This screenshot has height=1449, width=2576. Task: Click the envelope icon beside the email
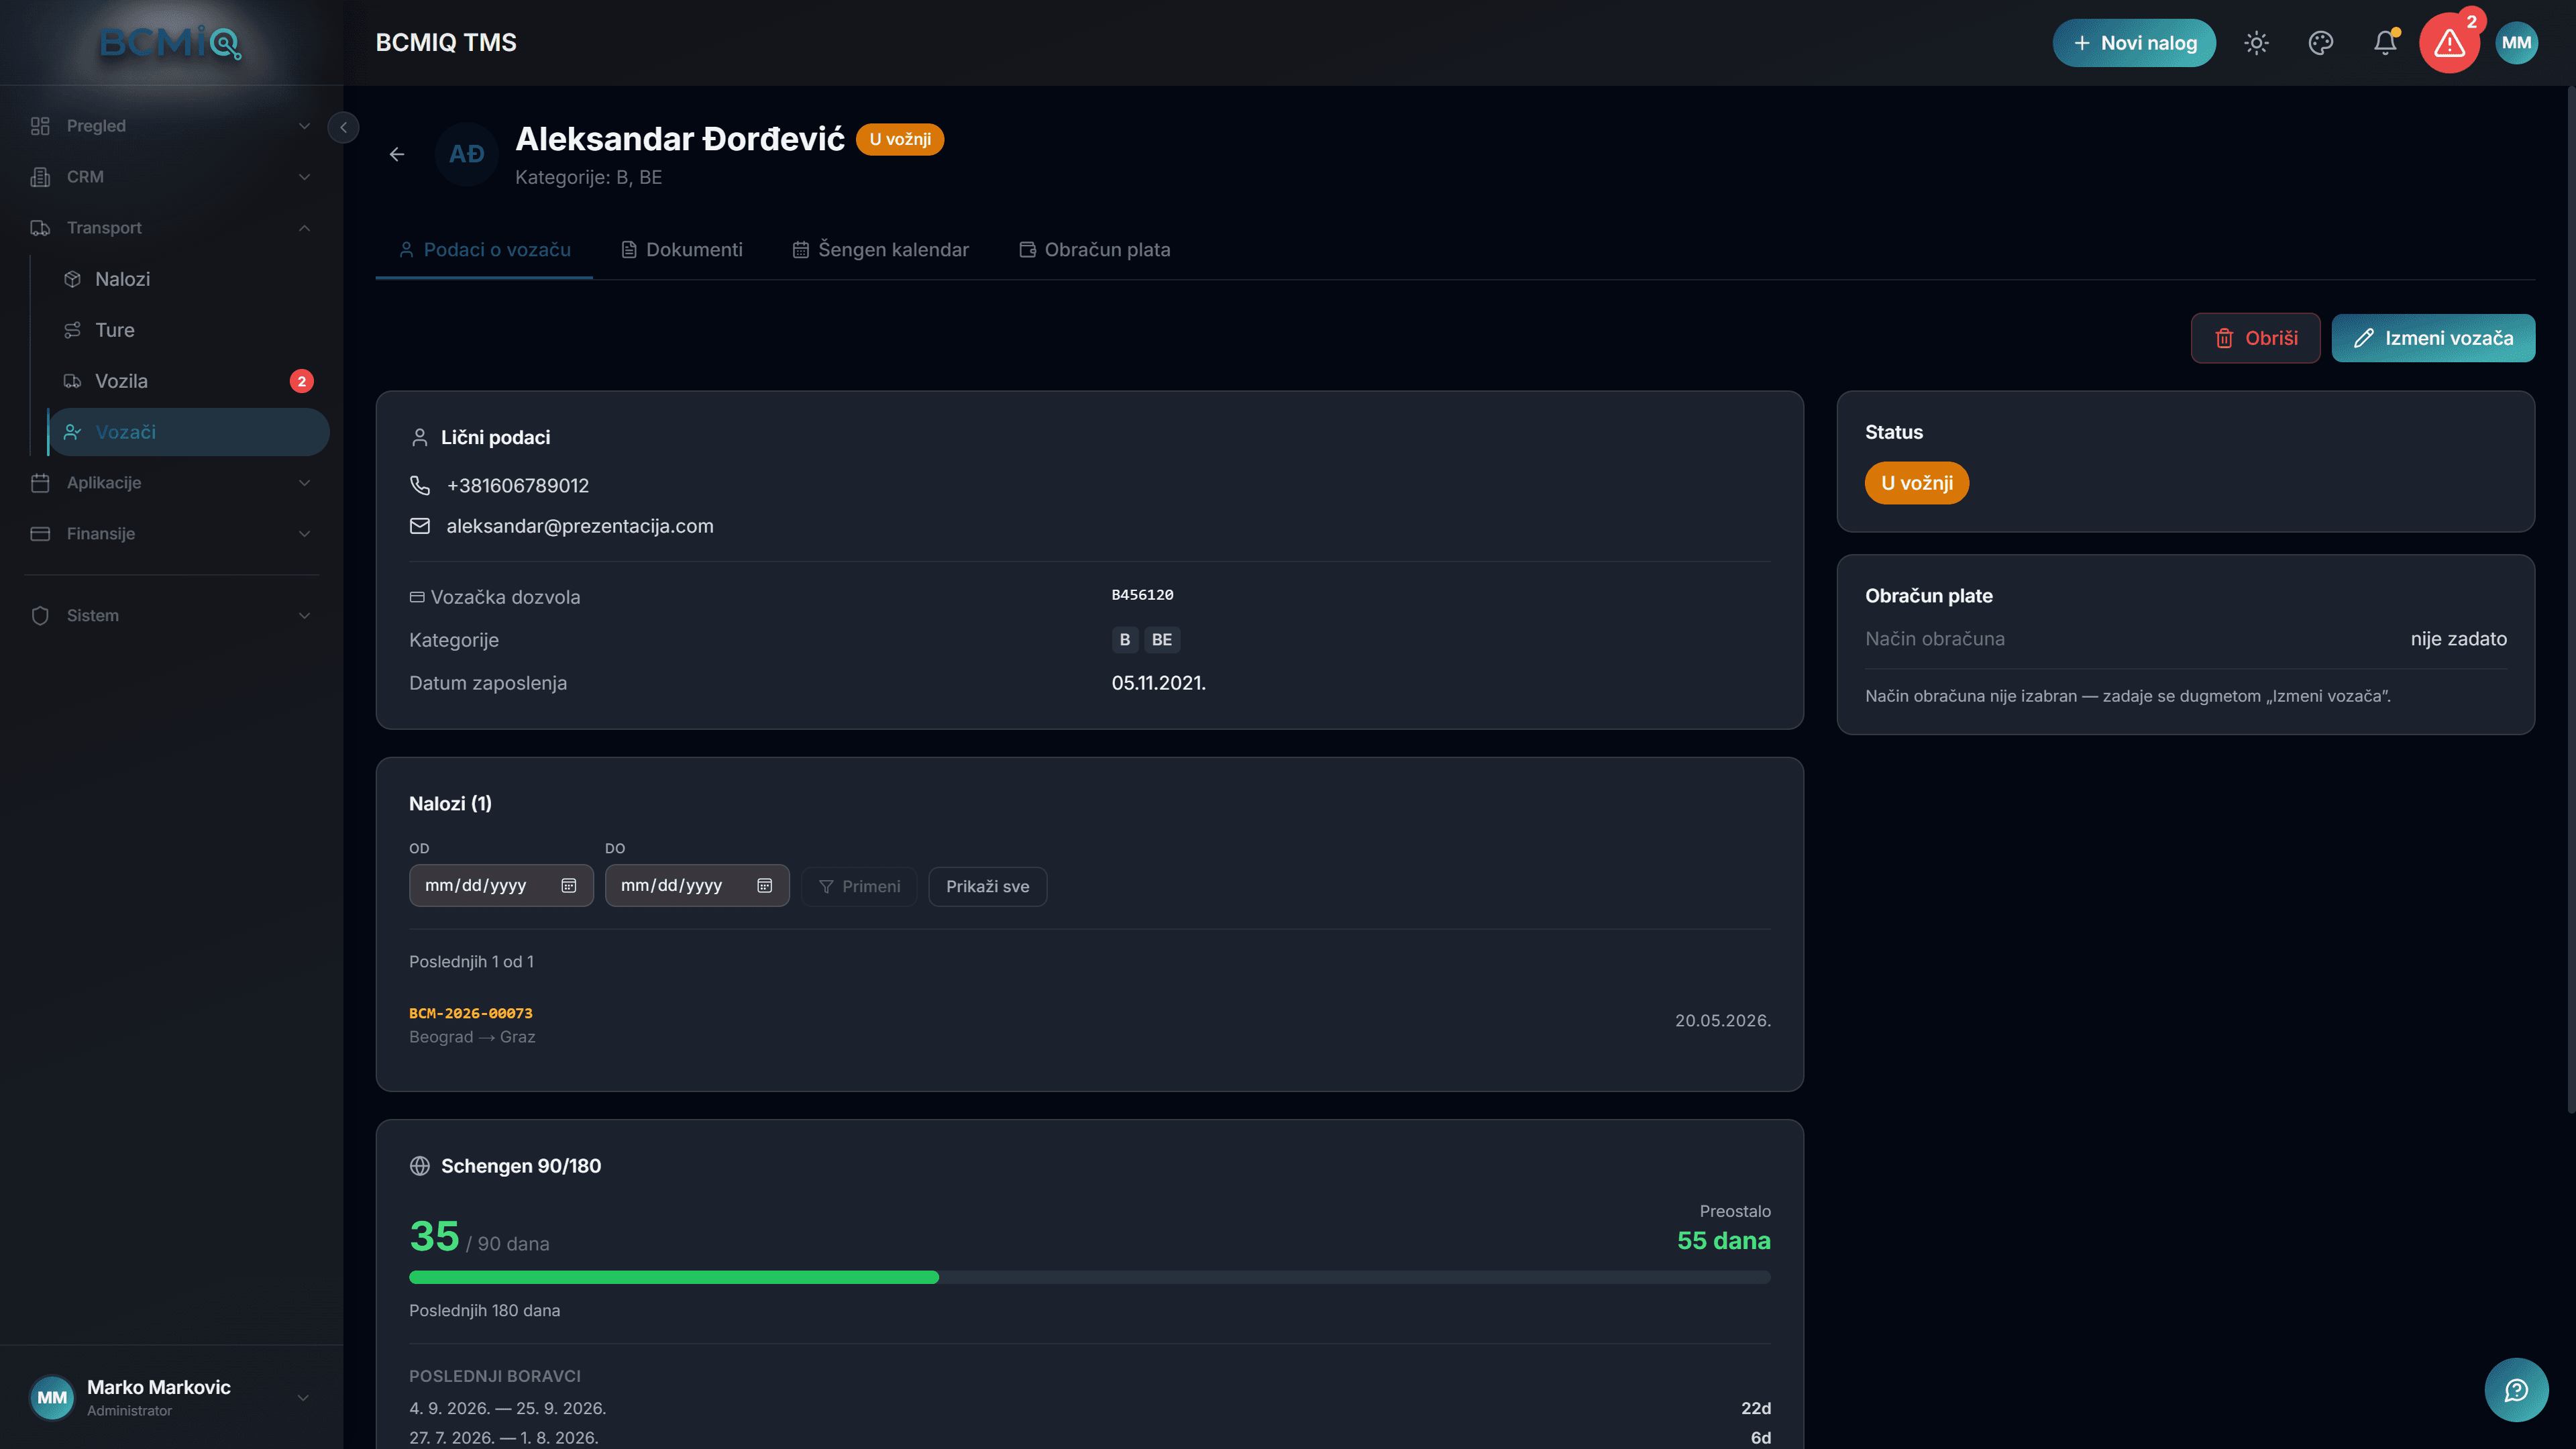click(420, 526)
